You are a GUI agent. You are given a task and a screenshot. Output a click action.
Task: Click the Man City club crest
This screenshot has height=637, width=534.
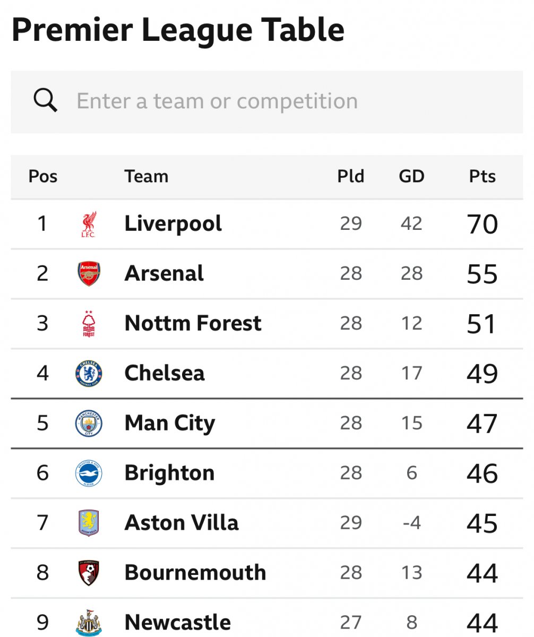tap(89, 424)
